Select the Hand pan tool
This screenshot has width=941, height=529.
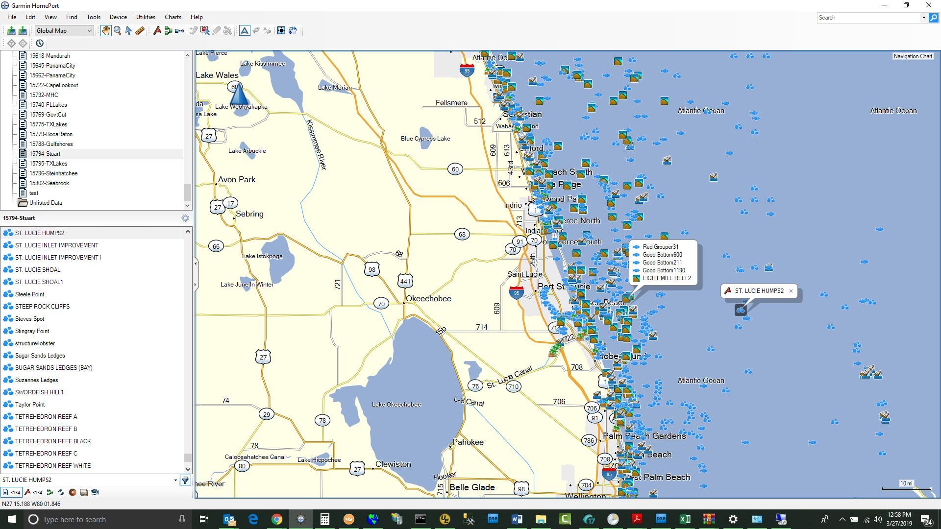(106, 31)
